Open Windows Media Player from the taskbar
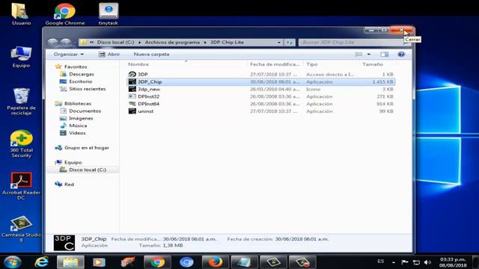Viewport: 479px width, 269px height. tap(99, 262)
